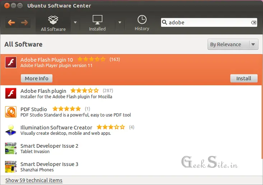Viewport: 263px width, 185px height.
Task: Install Adobe Flash Plugin 10
Action: [x=244, y=79]
